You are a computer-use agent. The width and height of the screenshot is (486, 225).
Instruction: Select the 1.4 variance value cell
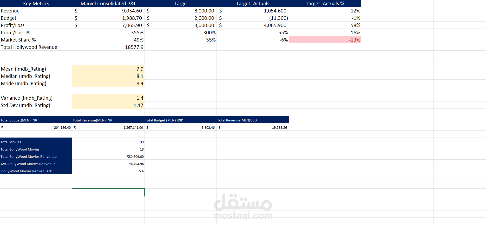pos(108,98)
